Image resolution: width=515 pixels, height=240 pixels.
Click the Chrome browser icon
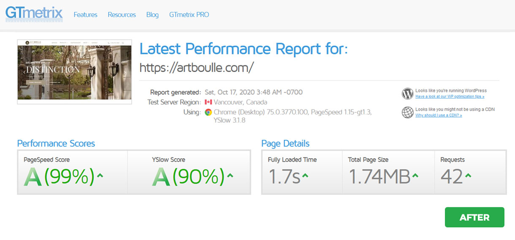point(208,112)
